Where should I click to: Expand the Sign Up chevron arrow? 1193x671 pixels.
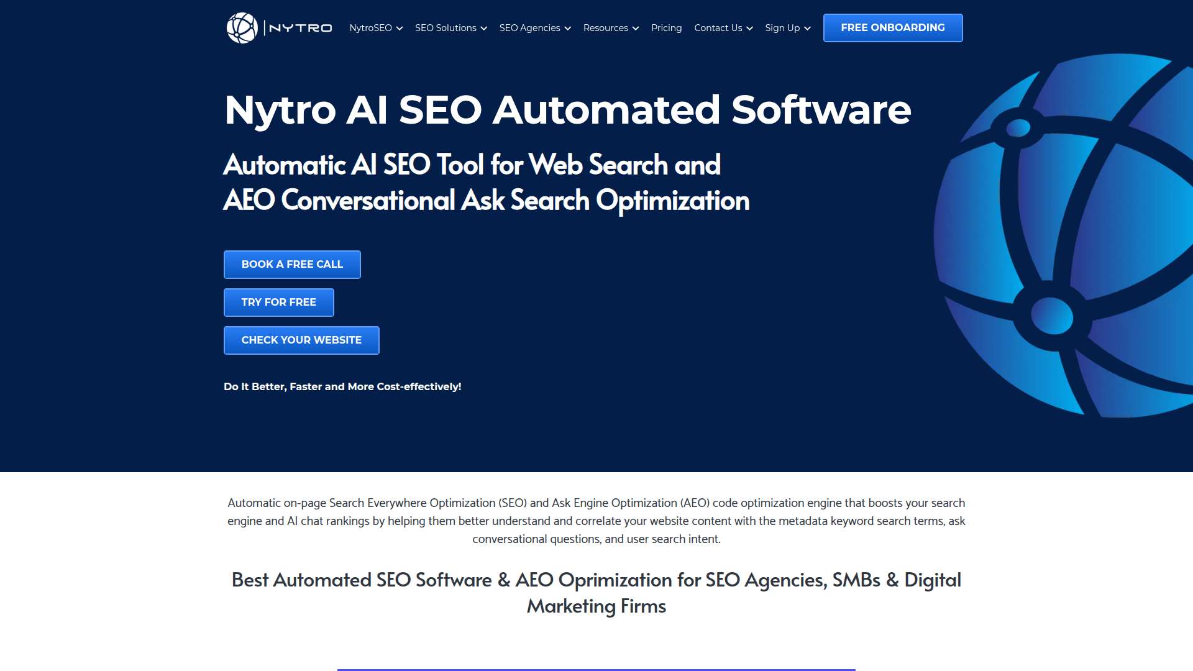pyautogui.click(x=808, y=29)
